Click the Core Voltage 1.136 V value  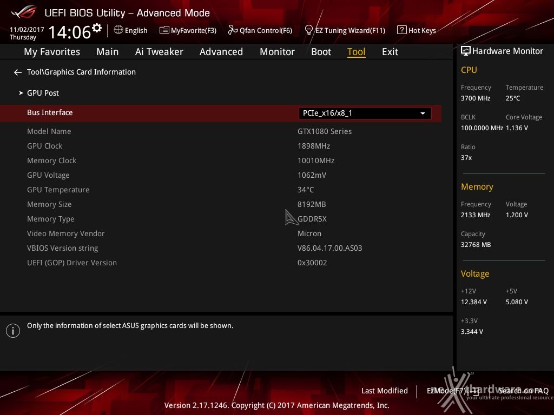(517, 128)
